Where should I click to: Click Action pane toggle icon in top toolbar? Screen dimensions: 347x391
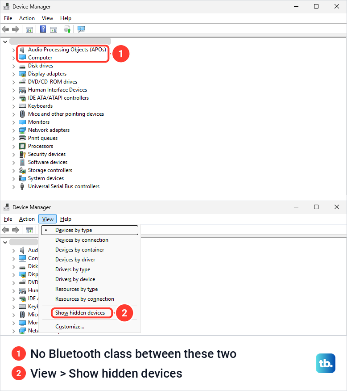pyautogui.click(x=54, y=29)
